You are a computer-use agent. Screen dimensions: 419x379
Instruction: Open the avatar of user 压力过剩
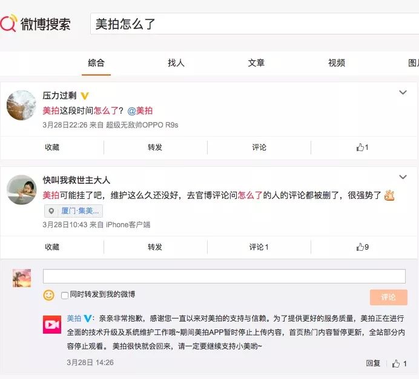coord(21,105)
